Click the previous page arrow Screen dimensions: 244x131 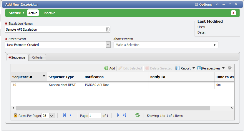click(x=70, y=115)
